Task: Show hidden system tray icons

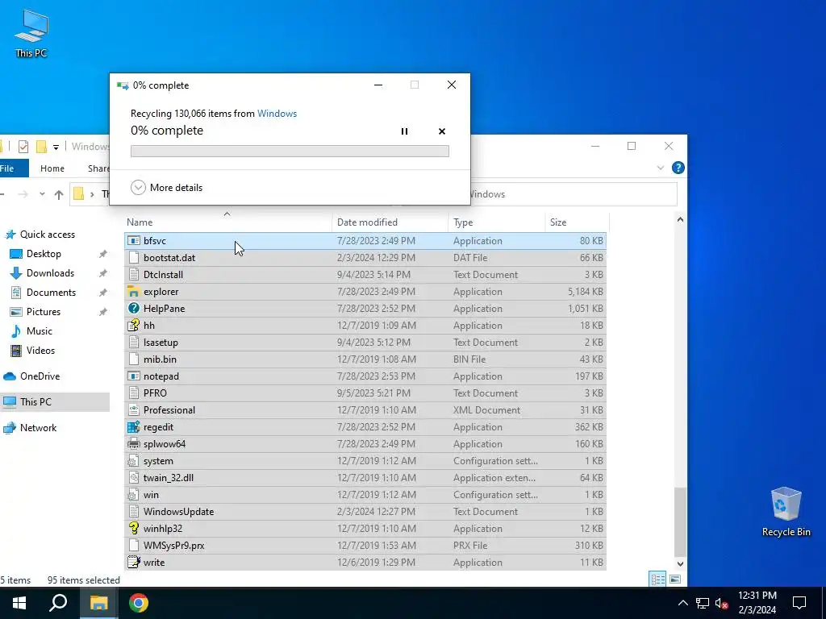Action: pyautogui.click(x=682, y=603)
